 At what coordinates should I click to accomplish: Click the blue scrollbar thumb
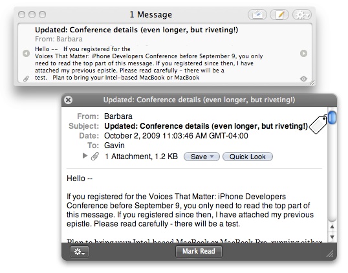pyautogui.click(x=332, y=117)
